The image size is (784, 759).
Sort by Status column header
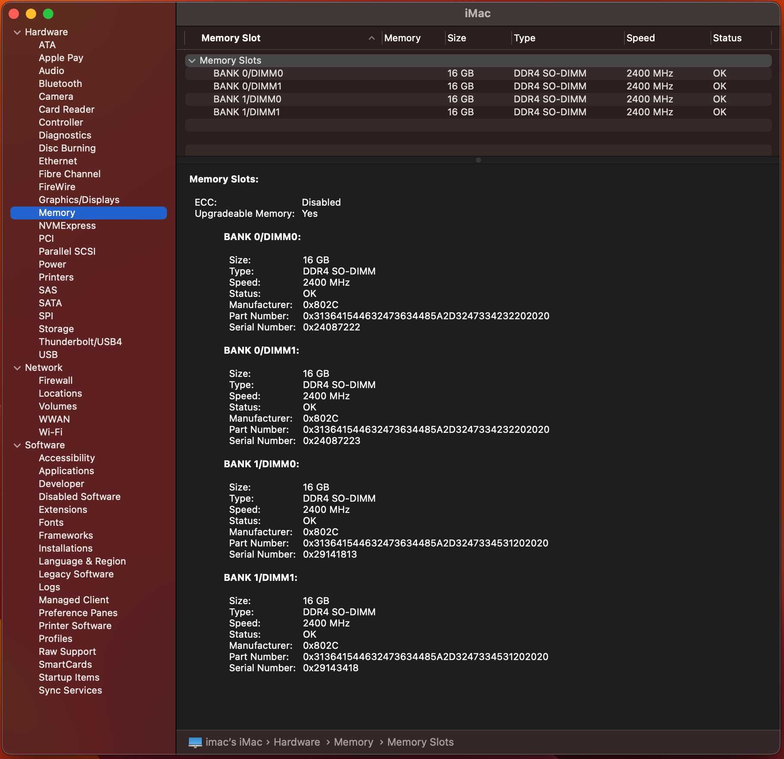[x=727, y=38]
